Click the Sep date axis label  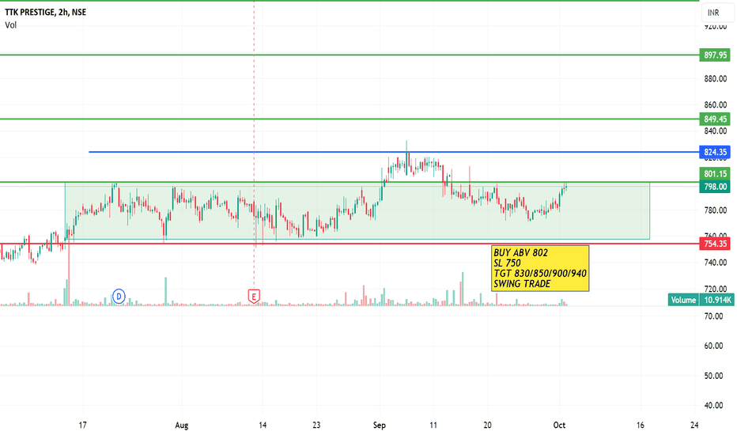(x=380, y=426)
